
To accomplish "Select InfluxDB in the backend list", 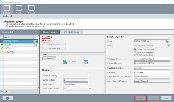I will (19, 45).
